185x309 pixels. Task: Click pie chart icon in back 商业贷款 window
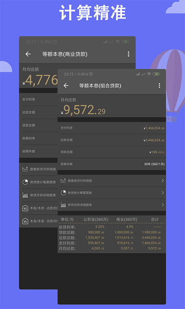[25, 182]
